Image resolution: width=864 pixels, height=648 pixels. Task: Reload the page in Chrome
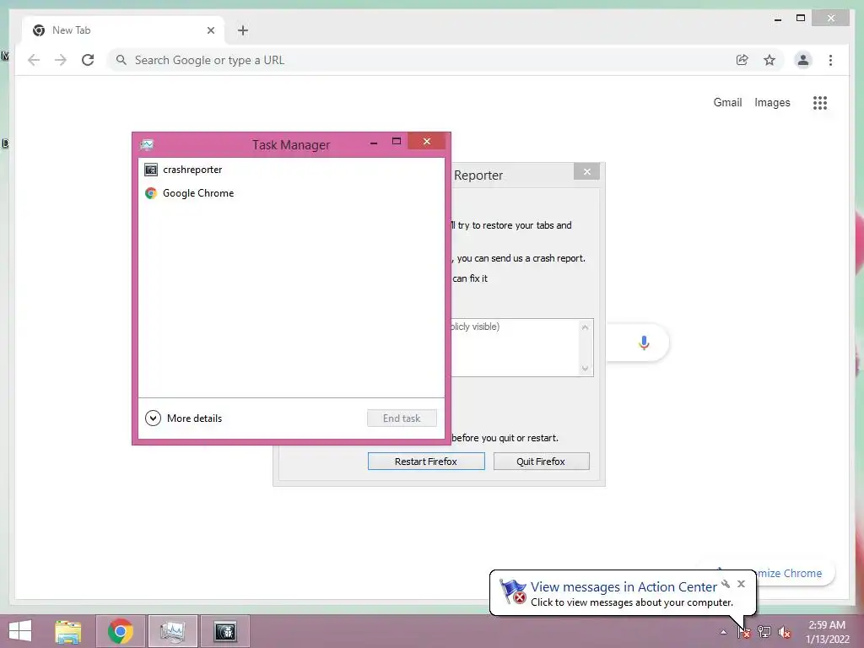pos(88,60)
